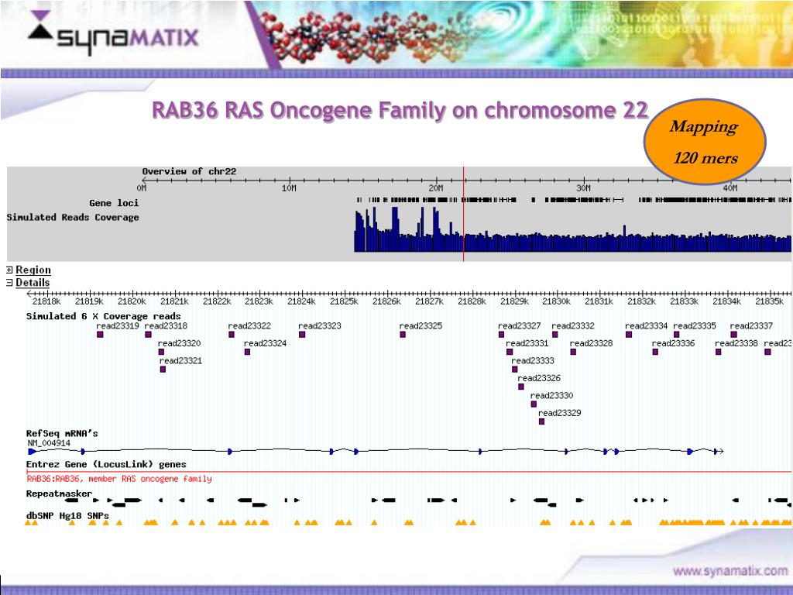This screenshot has height=595, width=793.
Task: Select read23338 marker
Action: point(718,352)
